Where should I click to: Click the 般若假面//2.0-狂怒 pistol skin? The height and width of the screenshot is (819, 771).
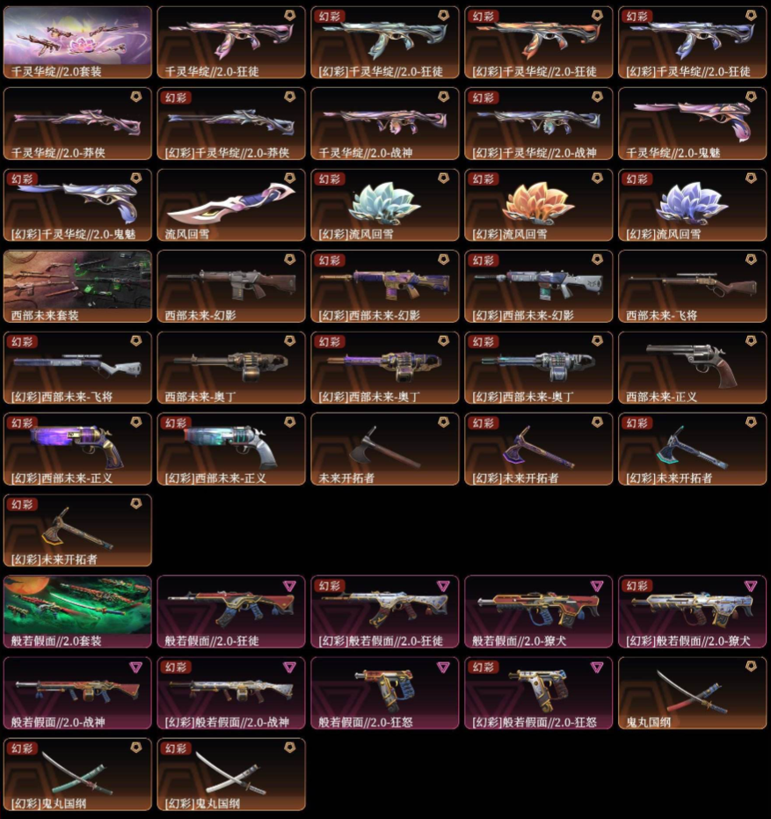coord(385,693)
